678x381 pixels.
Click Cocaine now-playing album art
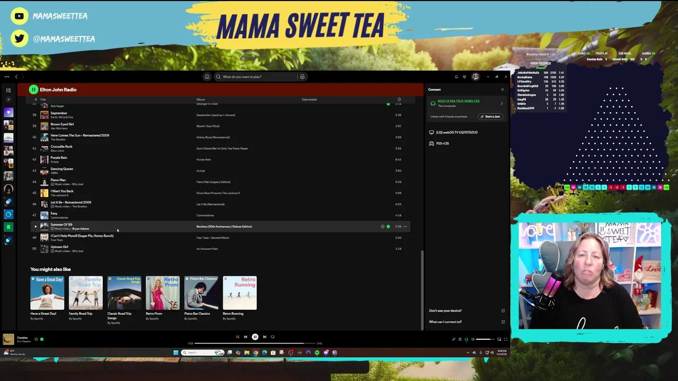coord(8,339)
